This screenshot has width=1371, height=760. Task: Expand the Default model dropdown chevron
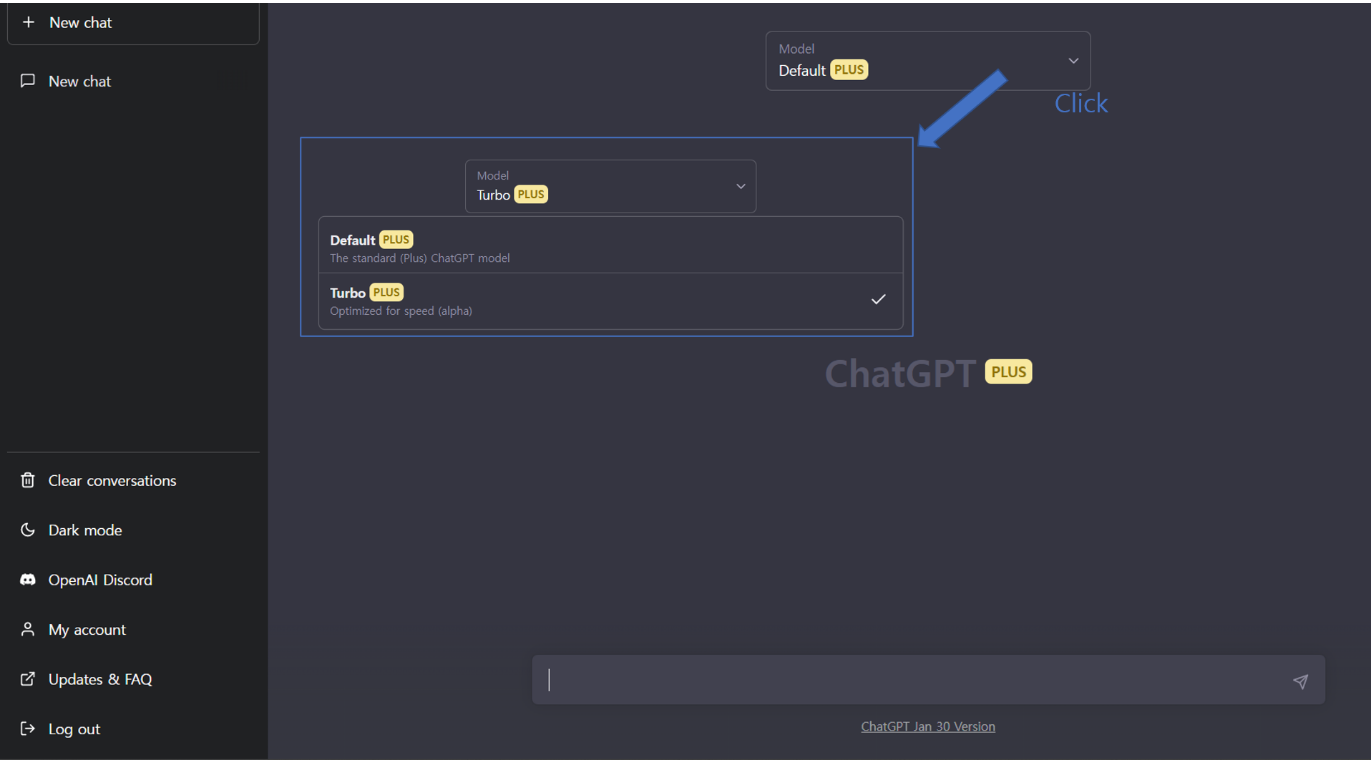(1073, 61)
